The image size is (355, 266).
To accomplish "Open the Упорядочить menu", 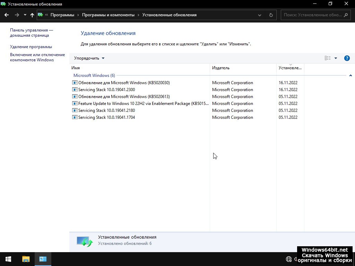I will point(89,58).
